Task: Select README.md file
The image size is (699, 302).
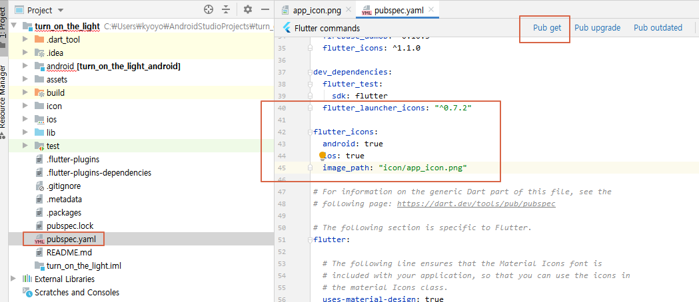Action: 69,253
